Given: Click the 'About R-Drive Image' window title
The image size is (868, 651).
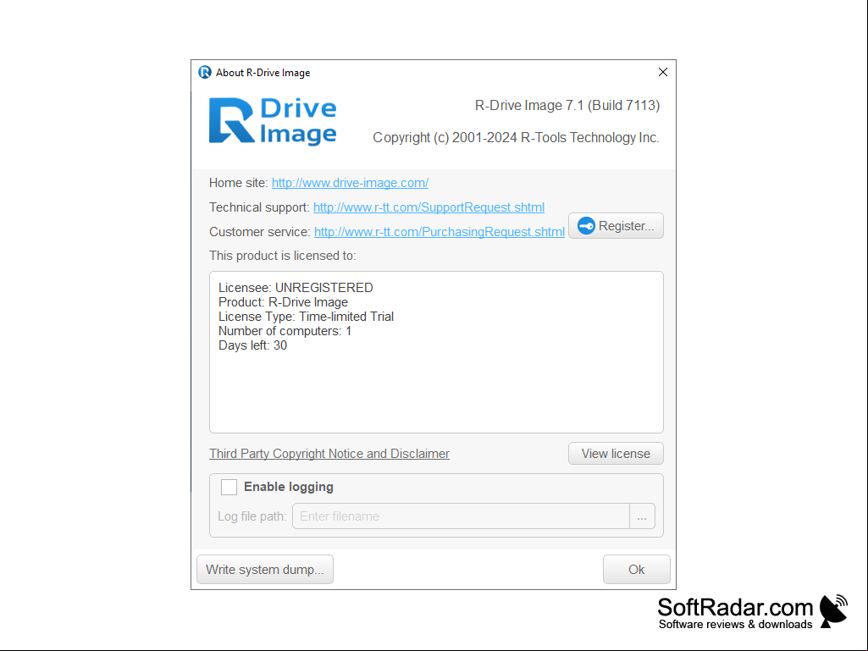Looking at the screenshot, I should [x=263, y=73].
